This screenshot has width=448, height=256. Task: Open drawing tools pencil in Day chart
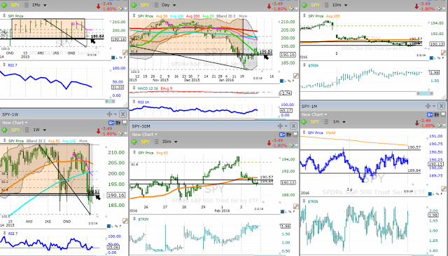(x=296, y=76)
